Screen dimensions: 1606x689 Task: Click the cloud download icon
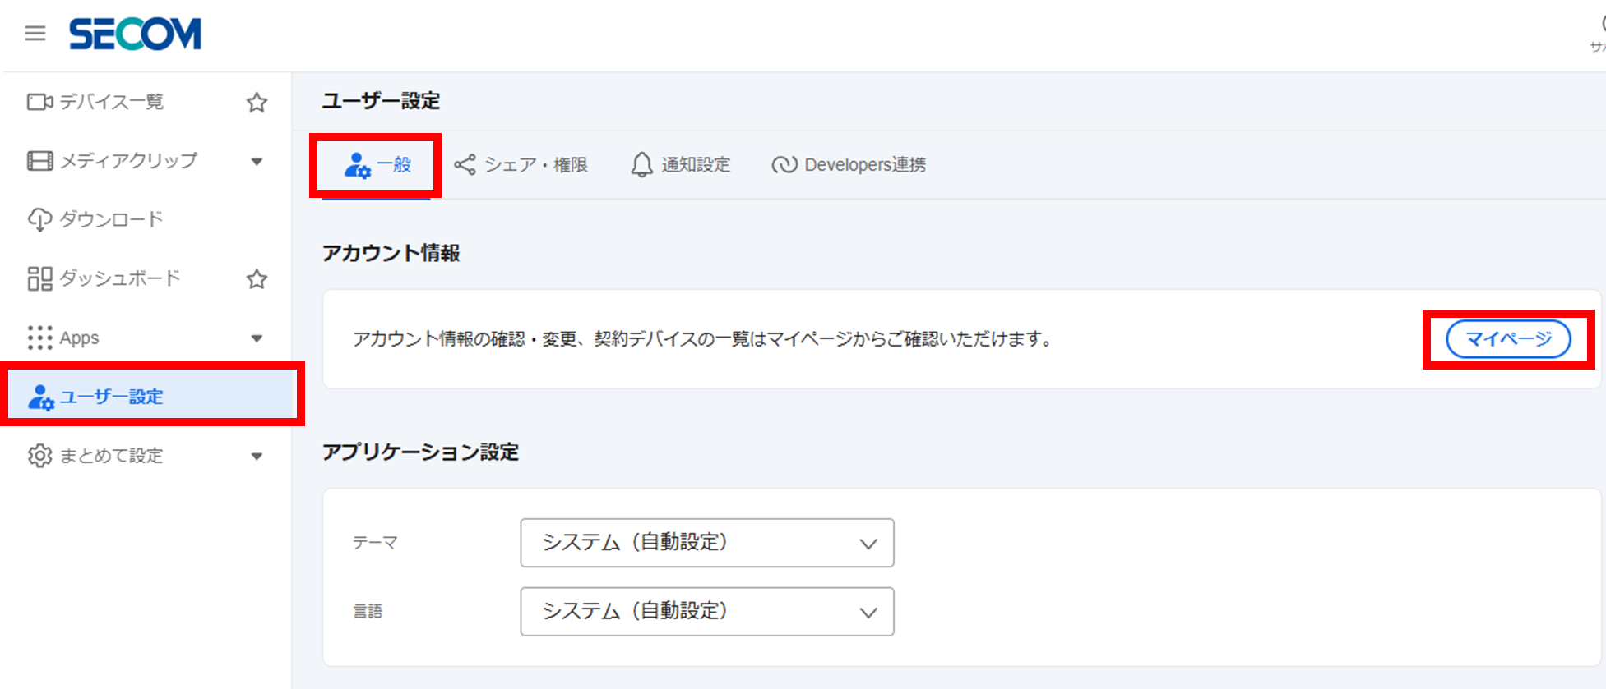tap(39, 220)
